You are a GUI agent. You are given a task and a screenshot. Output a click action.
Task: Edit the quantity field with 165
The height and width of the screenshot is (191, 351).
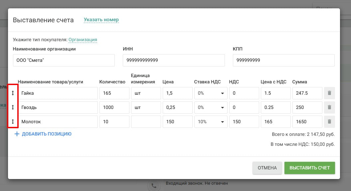[114, 93]
